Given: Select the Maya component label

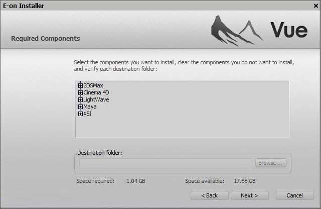Looking at the screenshot, I should [x=90, y=107].
